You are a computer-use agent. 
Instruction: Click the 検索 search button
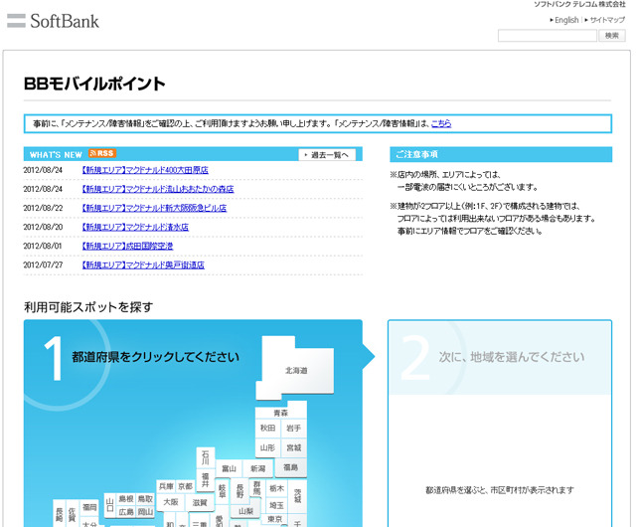coord(612,36)
